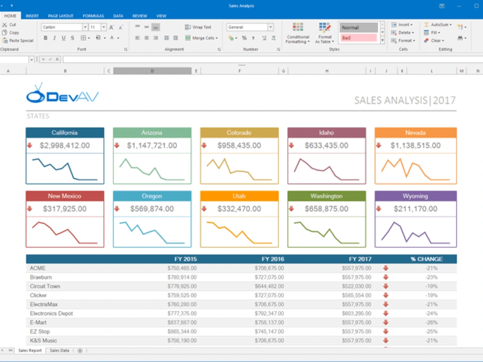Select column D header

point(152,71)
